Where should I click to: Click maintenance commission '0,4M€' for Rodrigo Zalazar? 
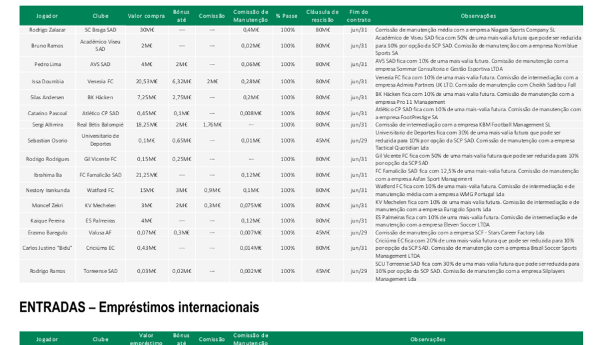(251, 30)
